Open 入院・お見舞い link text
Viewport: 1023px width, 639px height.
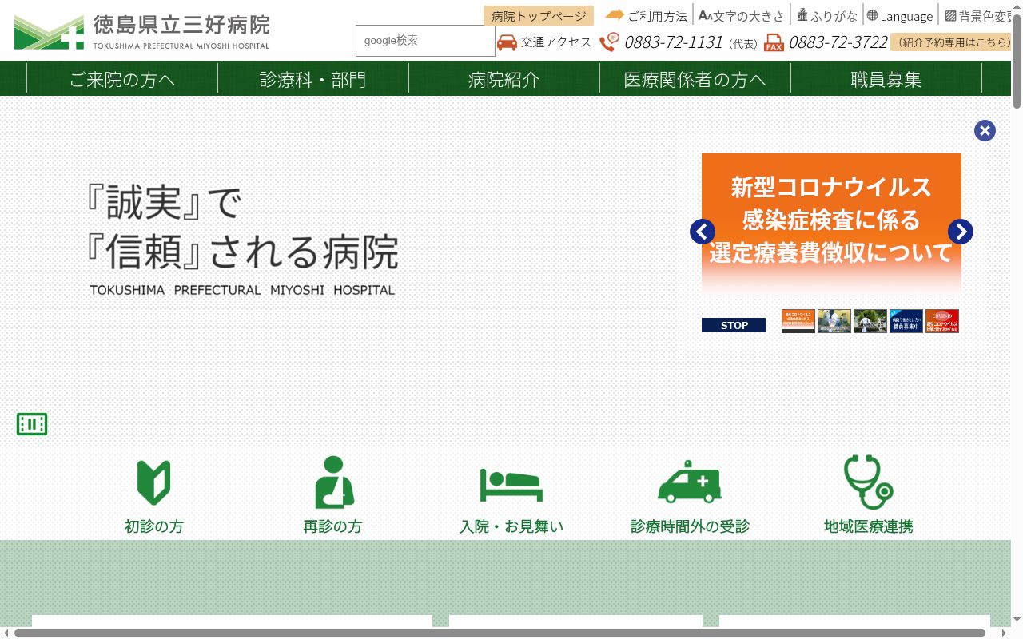(511, 526)
